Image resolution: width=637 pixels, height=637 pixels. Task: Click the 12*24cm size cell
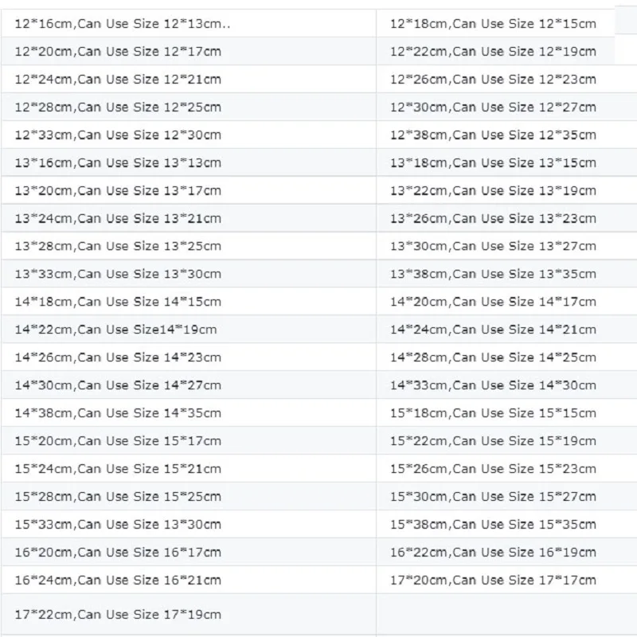118,80
